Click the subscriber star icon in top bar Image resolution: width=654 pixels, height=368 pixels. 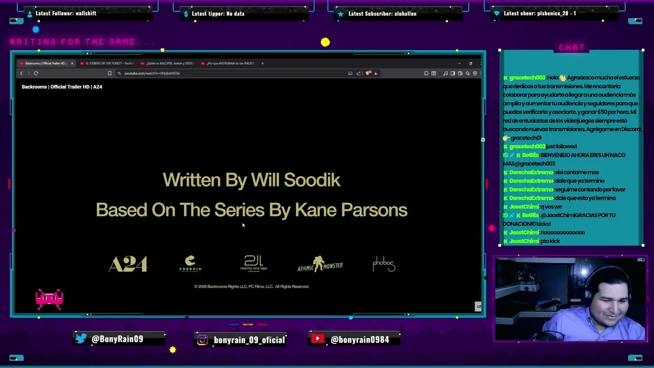[x=340, y=14]
